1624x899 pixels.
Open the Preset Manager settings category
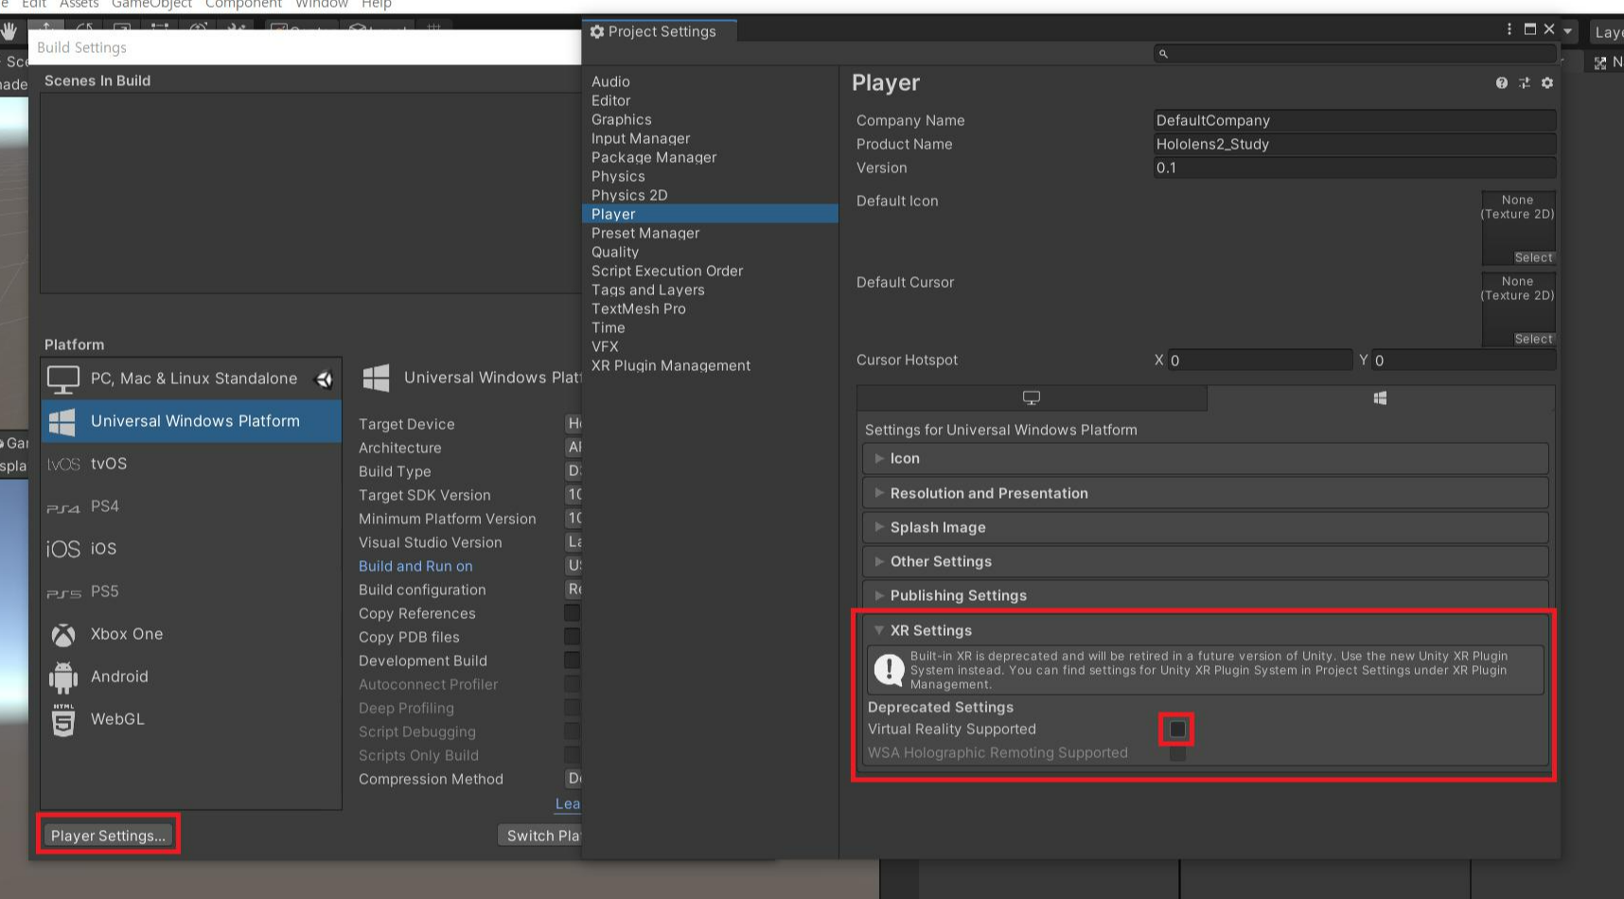(710, 233)
